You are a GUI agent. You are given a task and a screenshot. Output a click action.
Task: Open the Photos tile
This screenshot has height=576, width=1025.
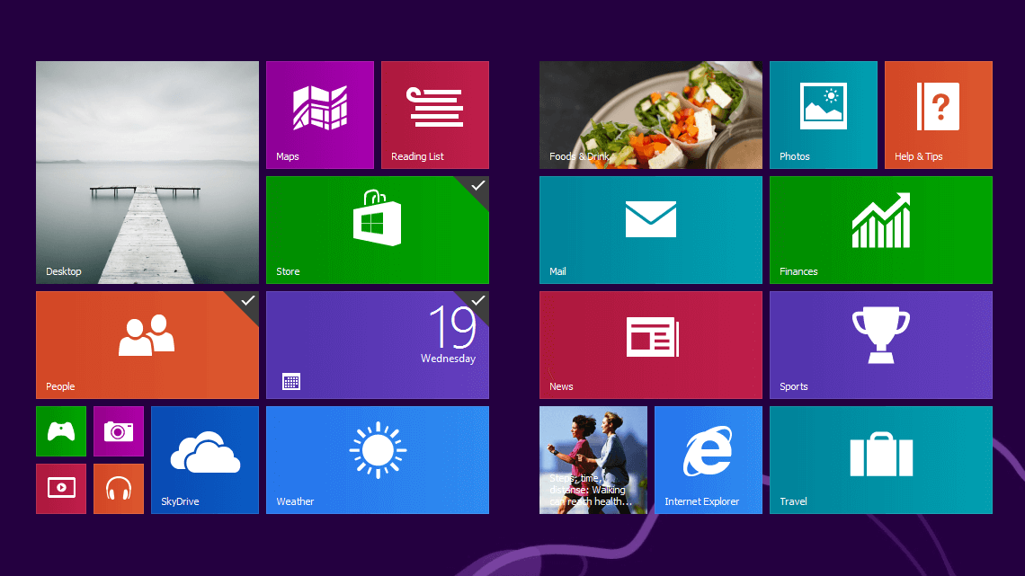coord(823,115)
